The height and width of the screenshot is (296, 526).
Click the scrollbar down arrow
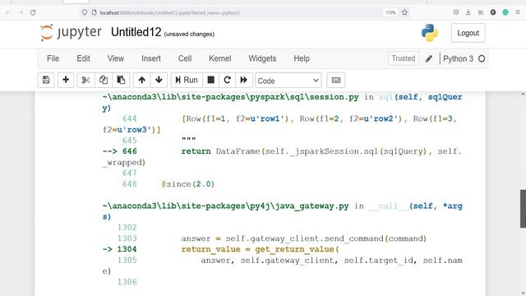coord(523,293)
